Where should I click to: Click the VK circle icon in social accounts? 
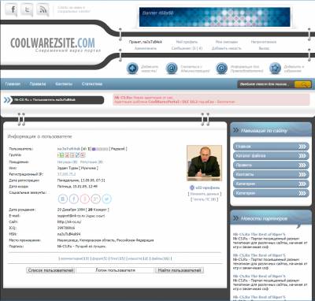(63, 199)
